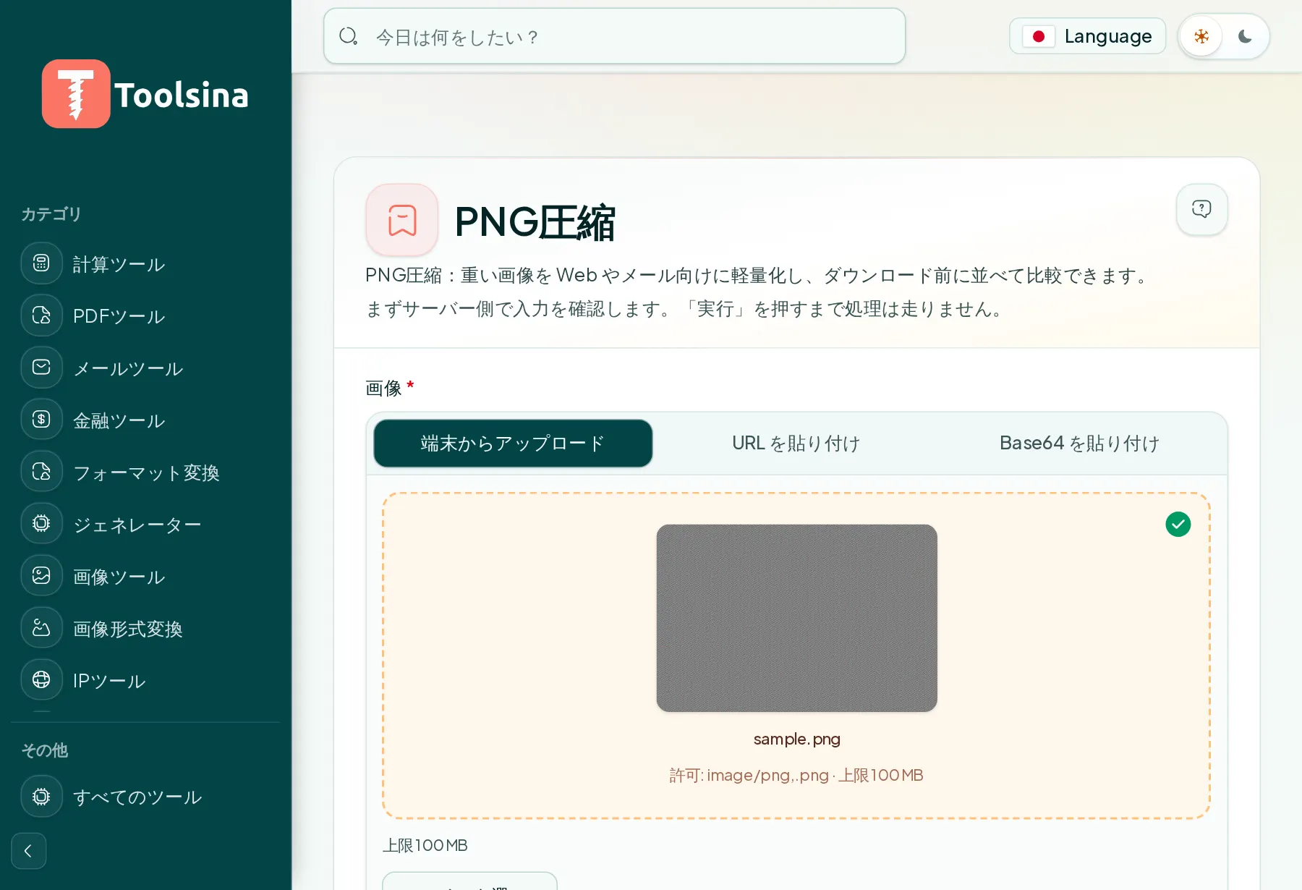Open the すべてのツール icon

[x=41, y=797]
